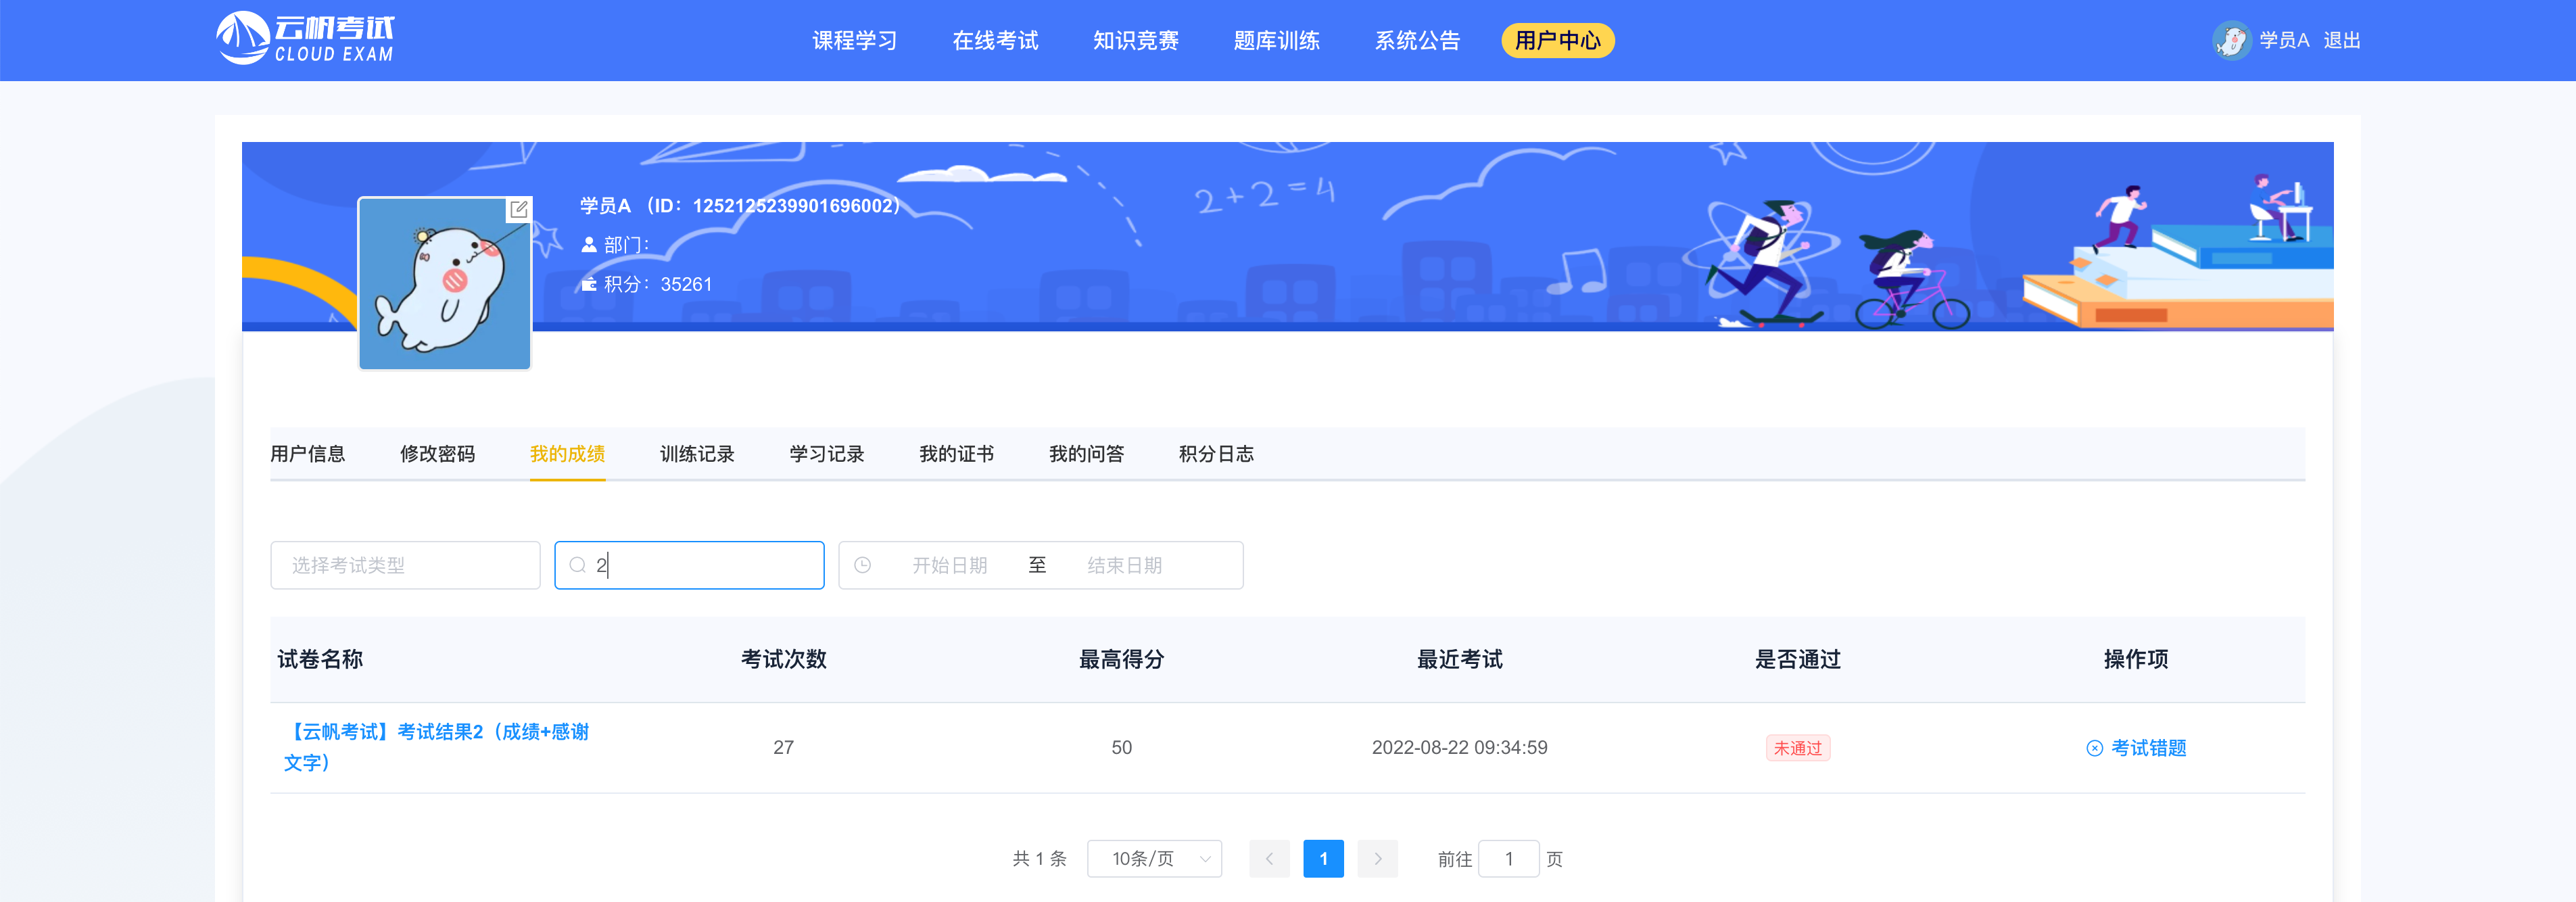This screenshot has width=2576, height=902.
Task: Open 系统公告 menu
Action: click(x=1417, y=40)
